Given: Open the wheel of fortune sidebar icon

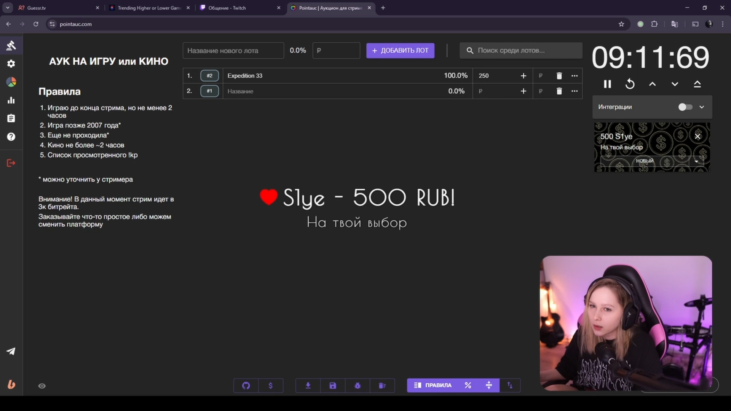Looking at the screenshot, I should [11, 82].
